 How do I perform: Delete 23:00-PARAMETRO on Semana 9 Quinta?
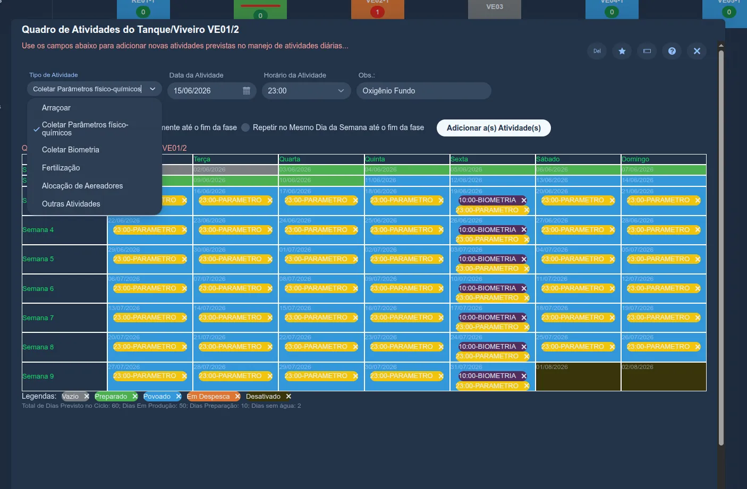441,376
